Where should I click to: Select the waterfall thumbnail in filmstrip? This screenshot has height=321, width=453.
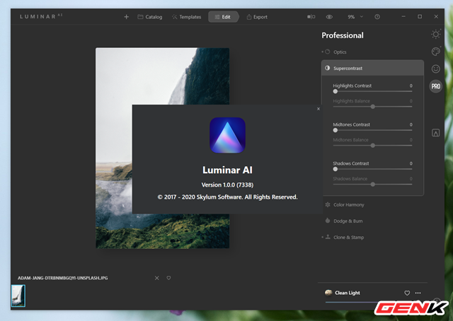pyautogui.click(x=18, y=296)
